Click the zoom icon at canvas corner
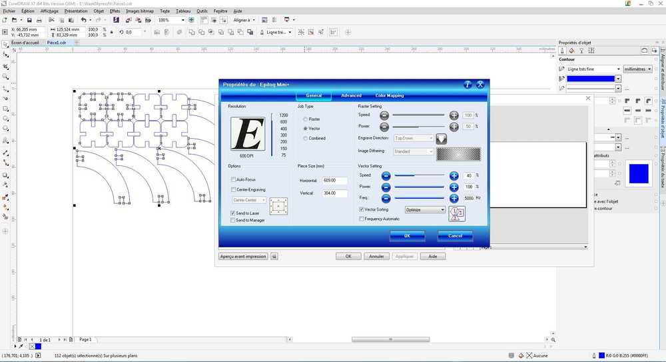The image size is (666, 362). click(x=553, y=339)
